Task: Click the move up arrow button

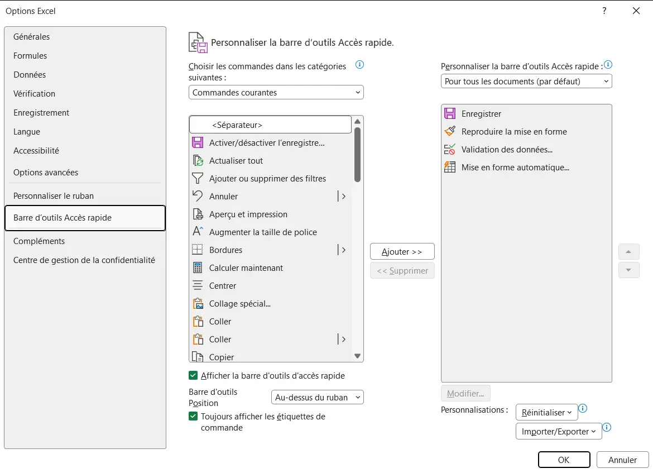Action: [628, 252]
